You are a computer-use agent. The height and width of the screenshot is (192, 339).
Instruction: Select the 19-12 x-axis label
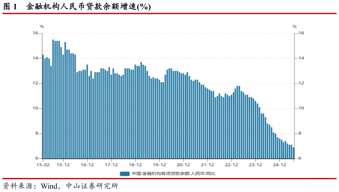click(159, 164)
